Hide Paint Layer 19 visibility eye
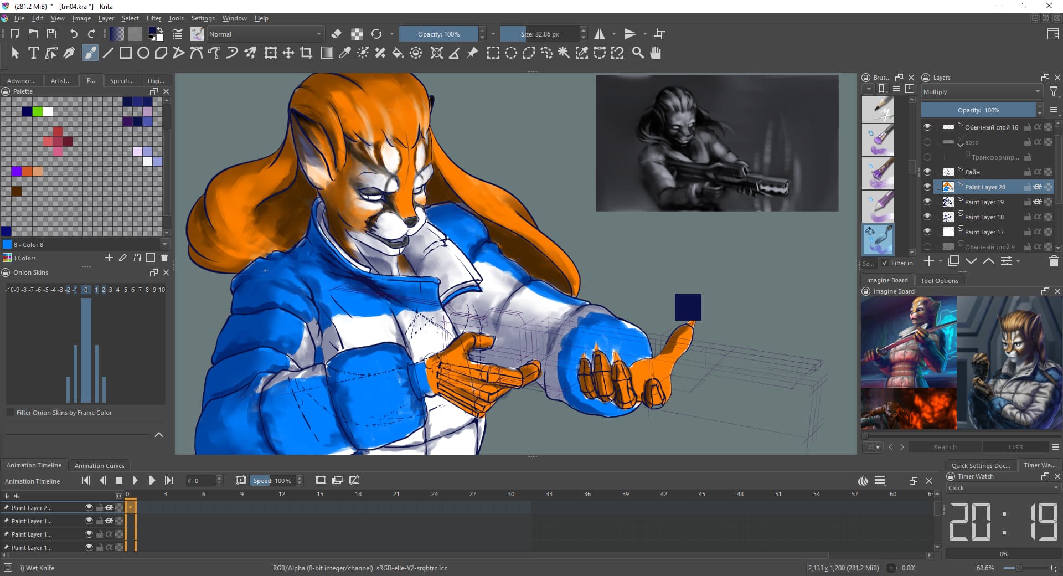Screen dimensions: 1063x576 (x=927, y=202)
